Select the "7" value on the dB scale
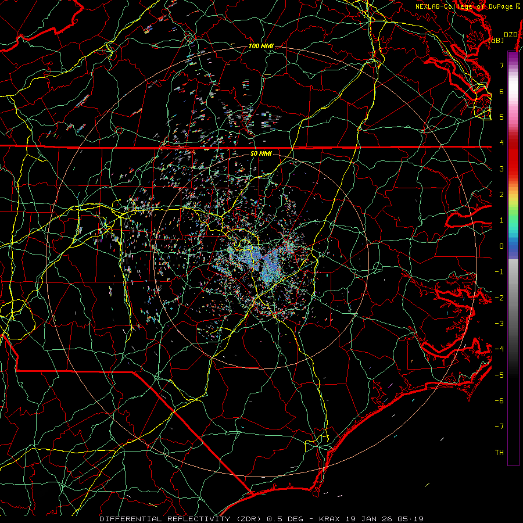 click(x=501, y=65)
